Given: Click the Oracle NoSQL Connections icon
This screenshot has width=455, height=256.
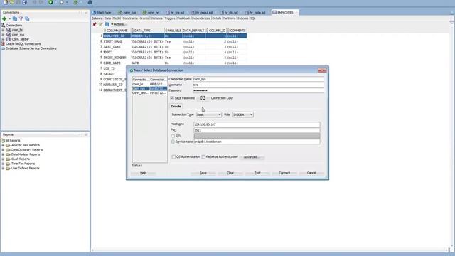Looking at the screenshot, I should 3,44.
